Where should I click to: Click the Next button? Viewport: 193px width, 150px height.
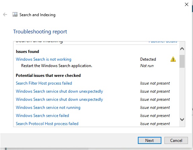pos(150,140)
